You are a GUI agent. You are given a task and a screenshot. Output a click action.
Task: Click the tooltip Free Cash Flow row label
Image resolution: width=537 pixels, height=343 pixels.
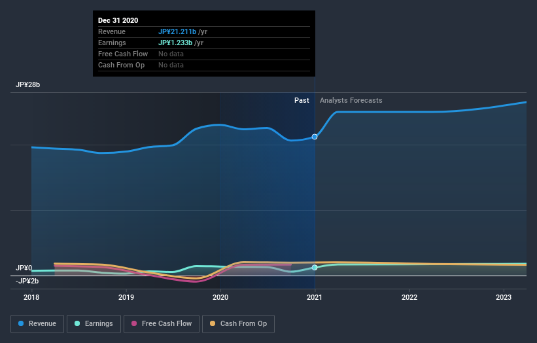(x=123, y=54)
